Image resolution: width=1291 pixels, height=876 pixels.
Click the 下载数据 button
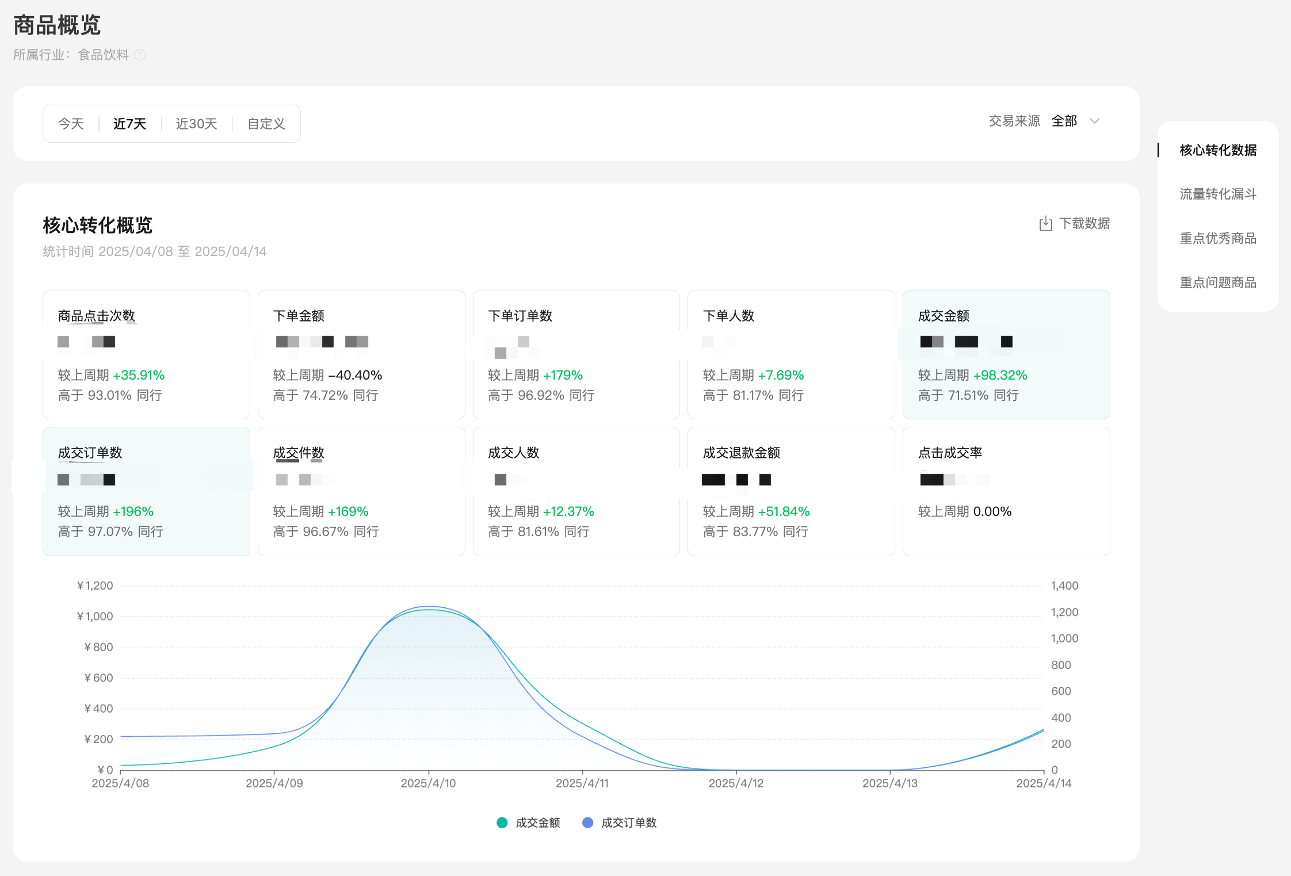pos(1084,223)
